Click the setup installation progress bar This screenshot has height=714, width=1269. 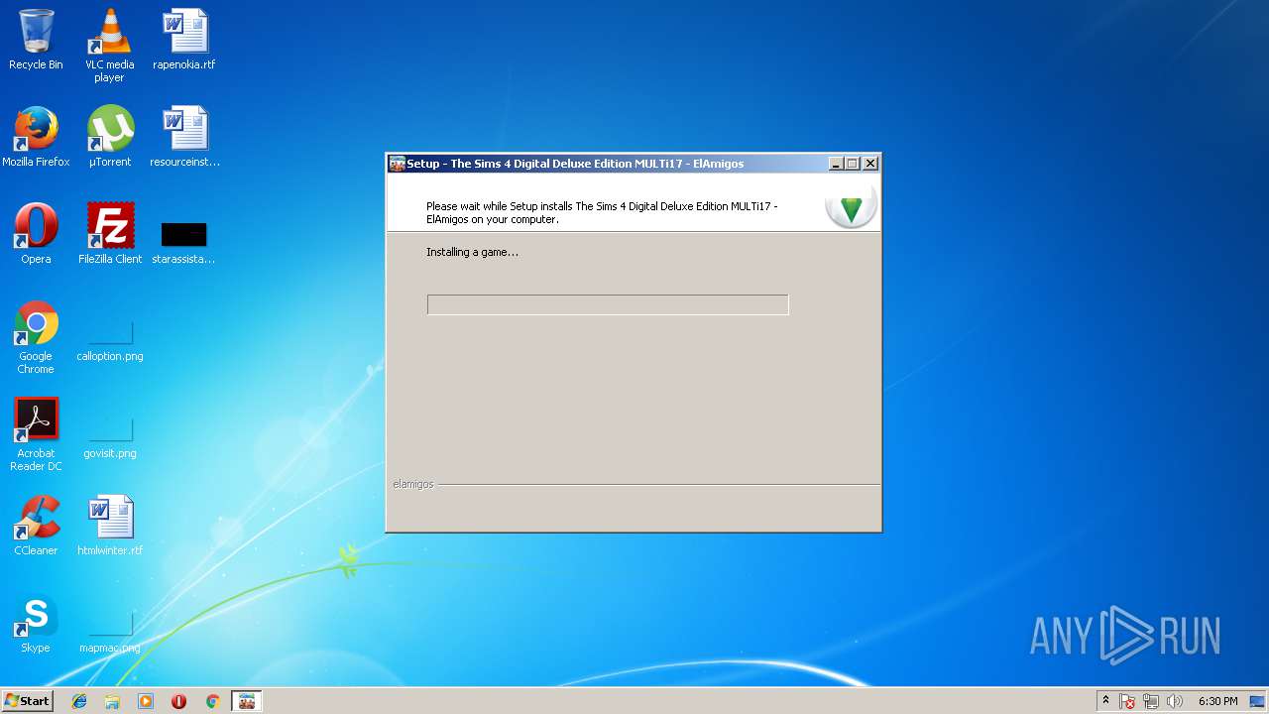click(608, 304)
